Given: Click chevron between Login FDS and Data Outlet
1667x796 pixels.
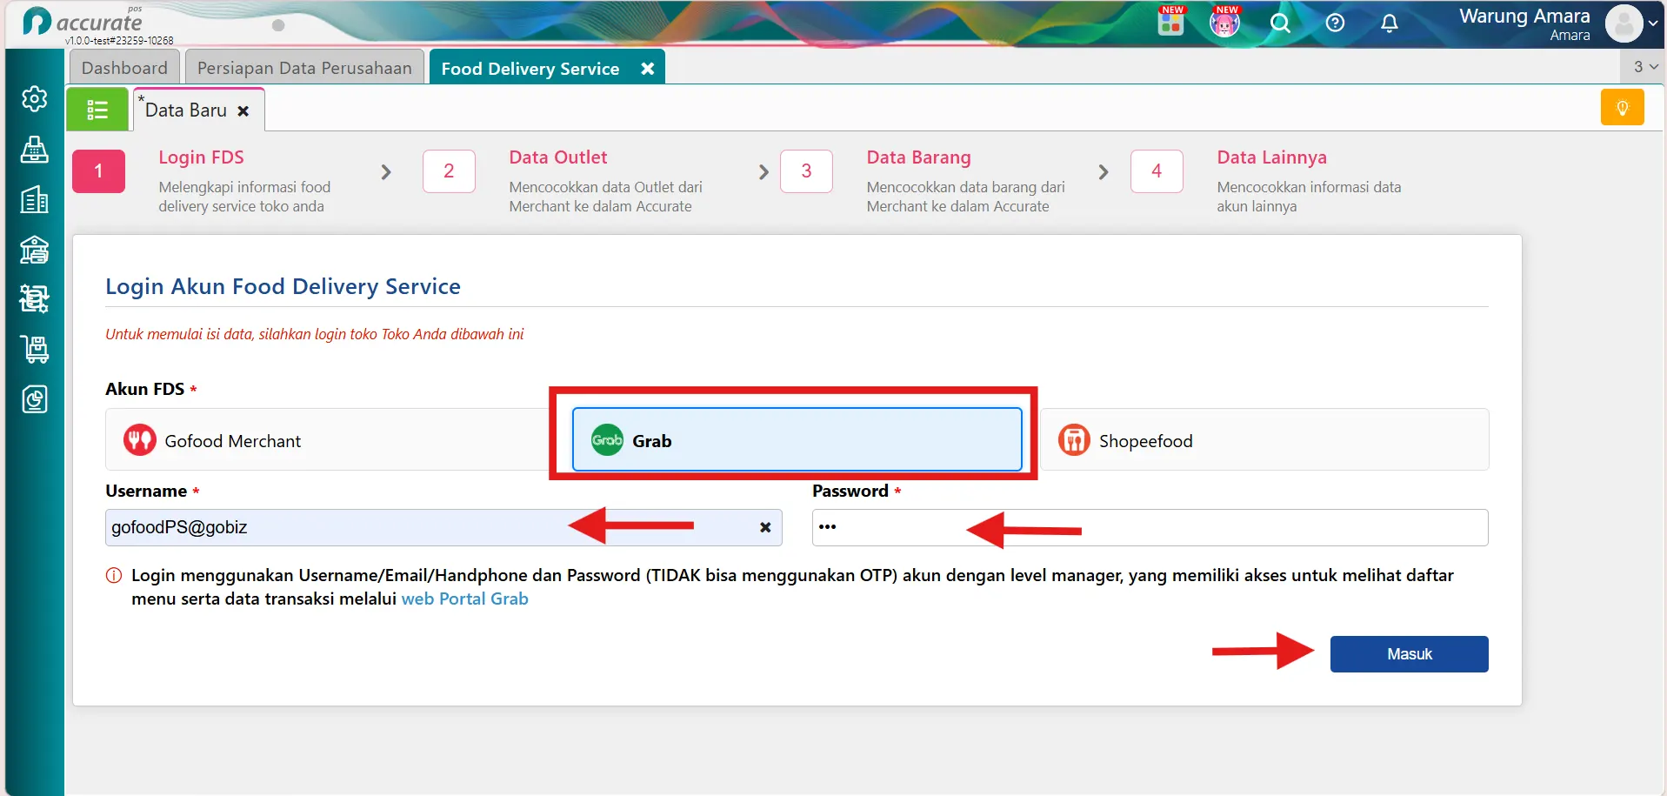Looking at the screenshot, I should [x=386, y=172].
